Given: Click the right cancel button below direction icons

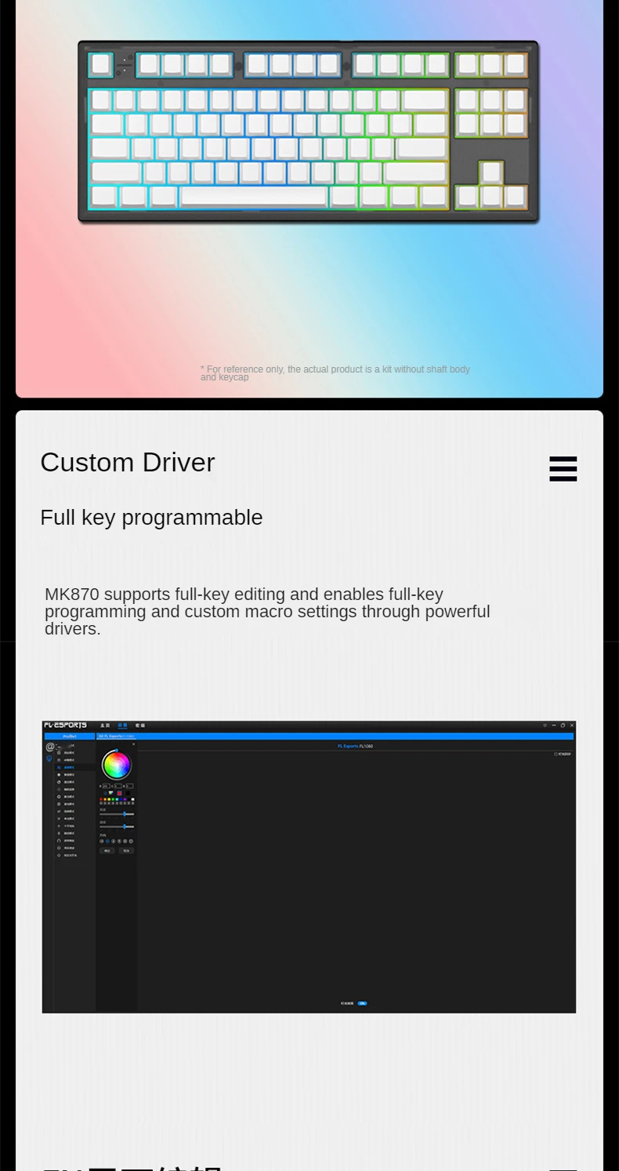Looking at the screenshot, I should (126, 850).
